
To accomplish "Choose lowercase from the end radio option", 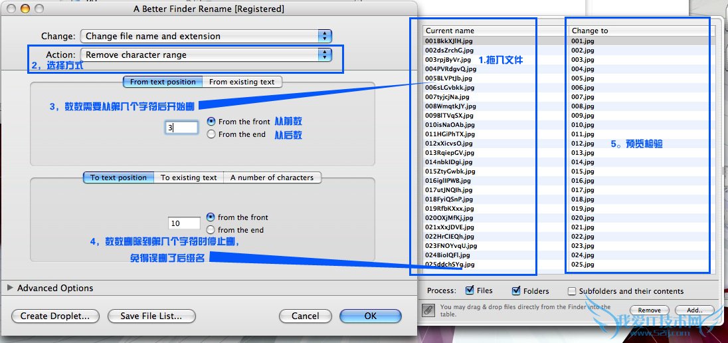I will coord(211,229).
